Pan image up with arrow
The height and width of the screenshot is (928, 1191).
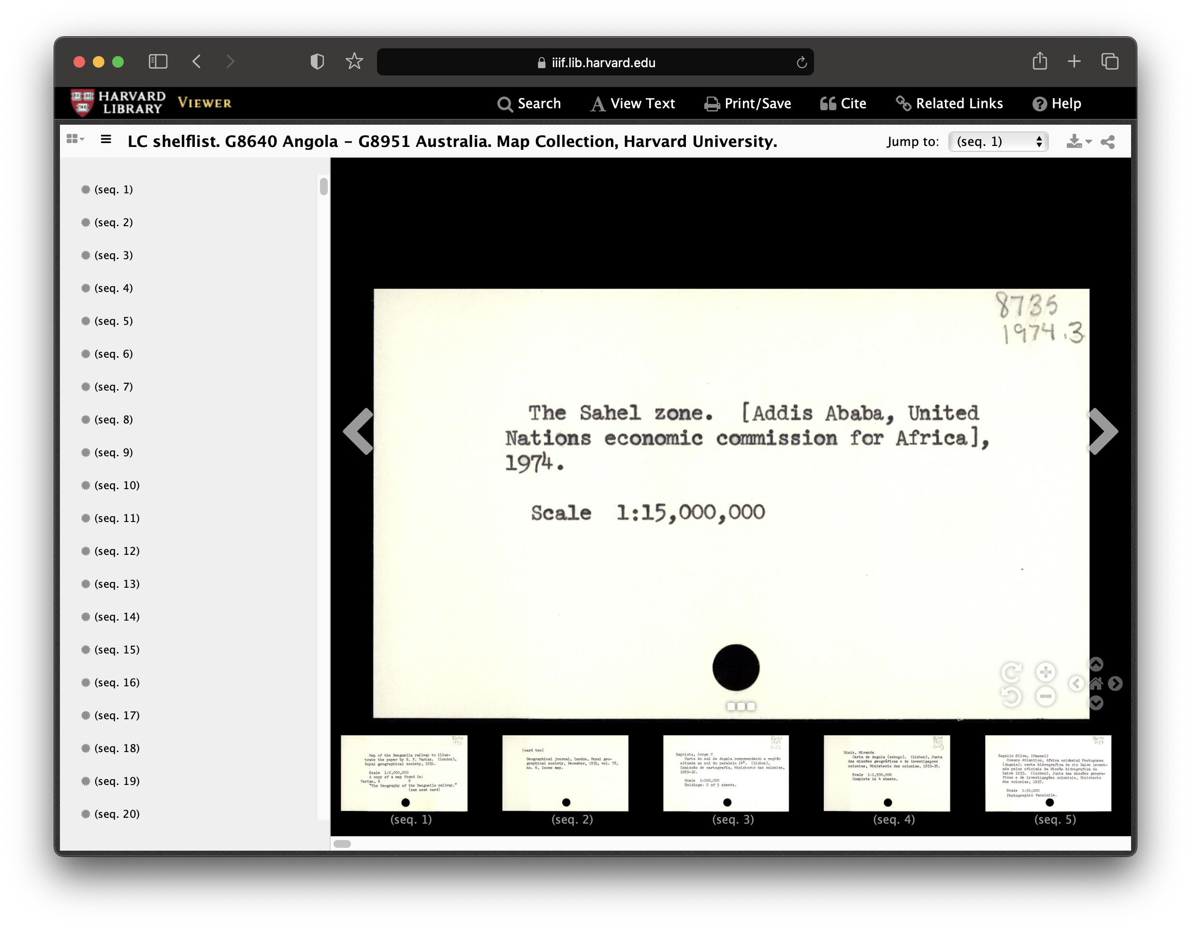[x=1096, y=664]
